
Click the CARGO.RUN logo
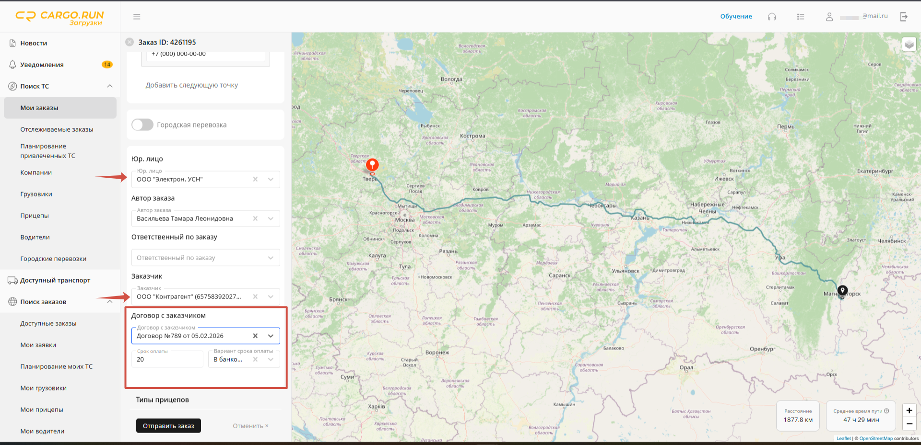[x=60, y=18]
